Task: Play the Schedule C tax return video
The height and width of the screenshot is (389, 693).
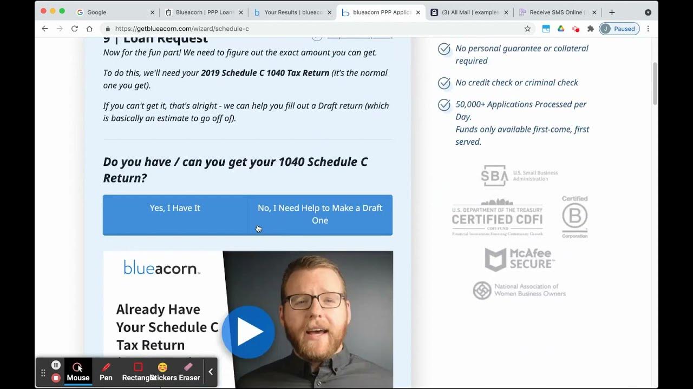Action: 249,332
